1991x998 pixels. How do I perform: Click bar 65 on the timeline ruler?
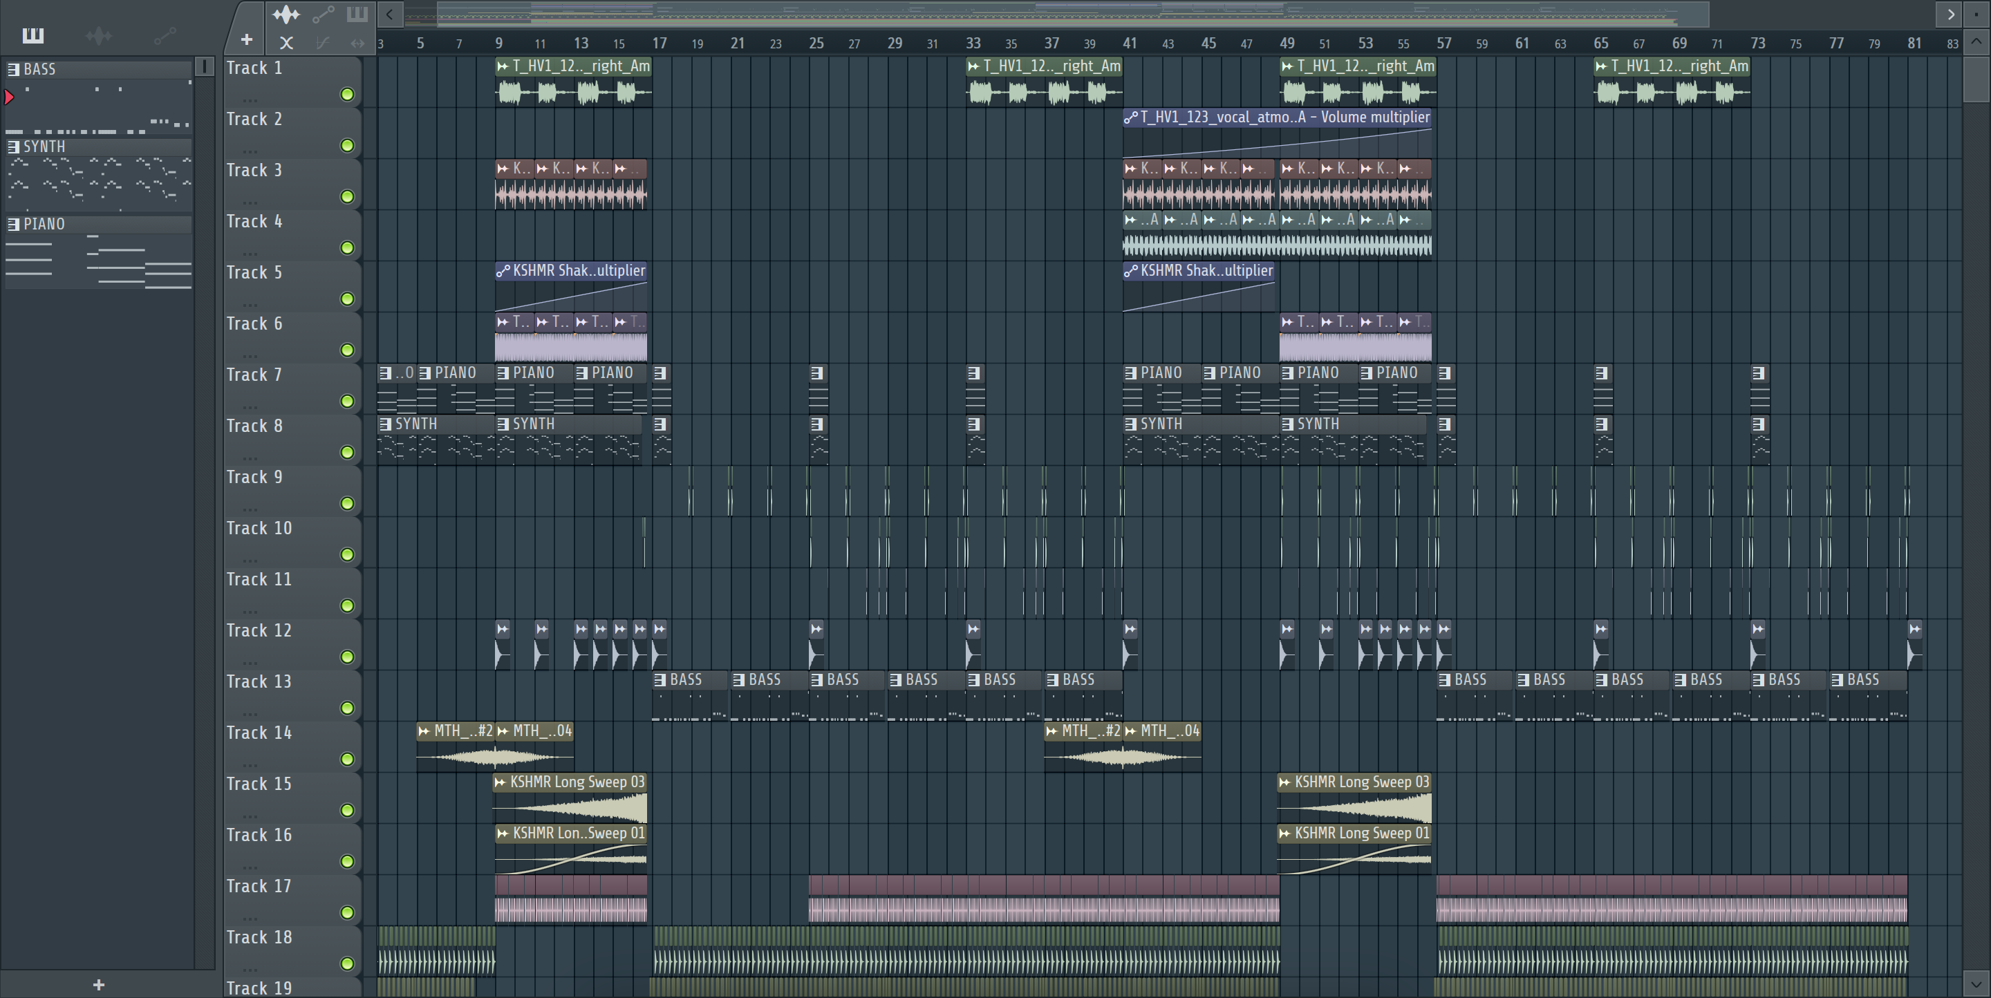1600,44
